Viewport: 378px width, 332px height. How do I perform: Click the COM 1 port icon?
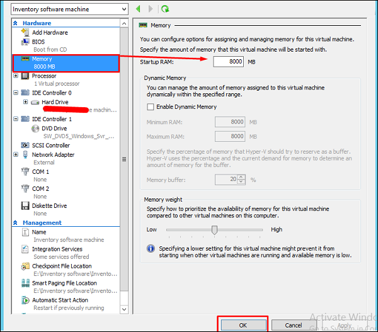click(x=25, y=172)
